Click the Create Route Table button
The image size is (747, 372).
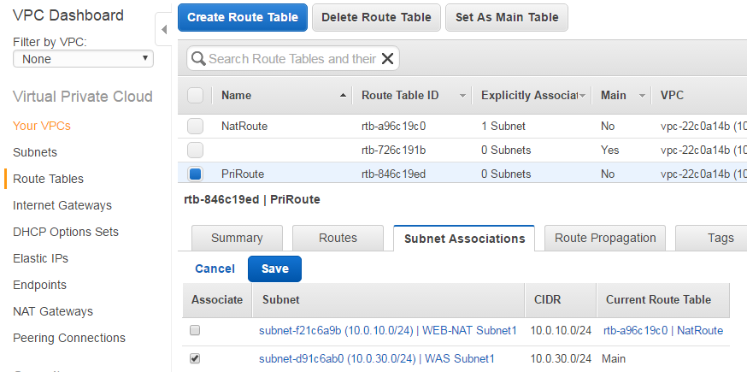click(x=243, y=17)
